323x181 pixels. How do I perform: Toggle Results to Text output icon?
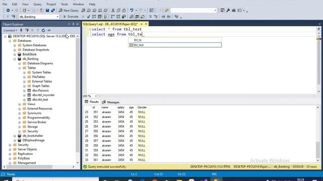pyautogui.click(x=131, y=17)
